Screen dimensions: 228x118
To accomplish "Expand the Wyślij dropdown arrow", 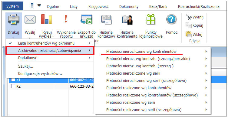I will pyautogui.click(x=29, y=38).
